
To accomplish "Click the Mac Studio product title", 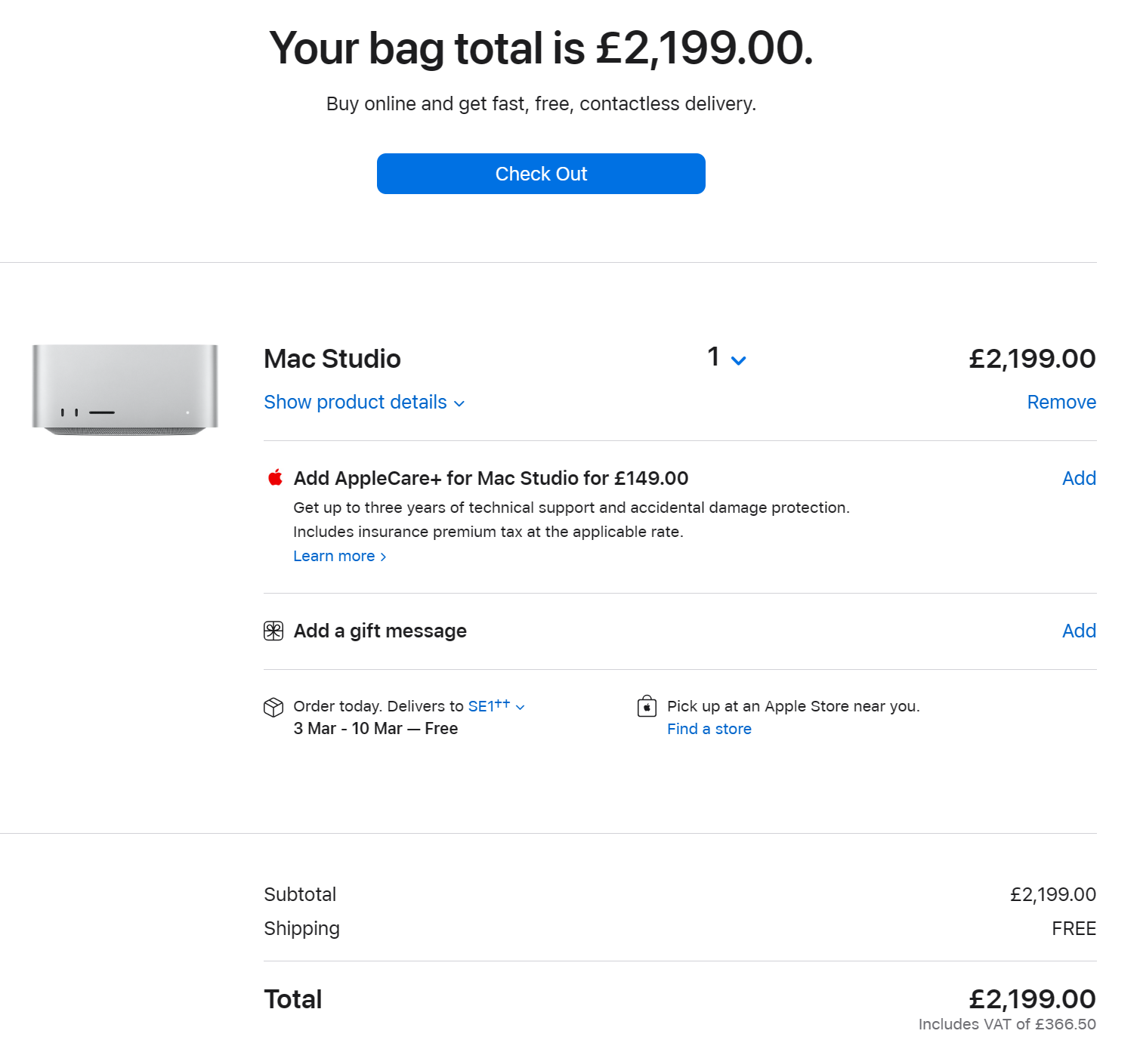I will (332, 359).
